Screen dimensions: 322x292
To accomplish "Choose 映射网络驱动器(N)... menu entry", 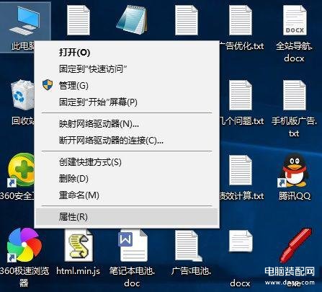I will tap(127, 124).
